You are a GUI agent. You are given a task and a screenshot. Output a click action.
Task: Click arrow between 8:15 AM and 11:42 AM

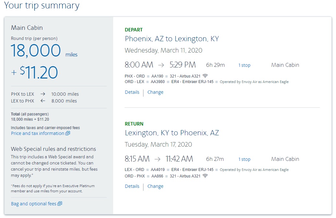tap(158, 159)
